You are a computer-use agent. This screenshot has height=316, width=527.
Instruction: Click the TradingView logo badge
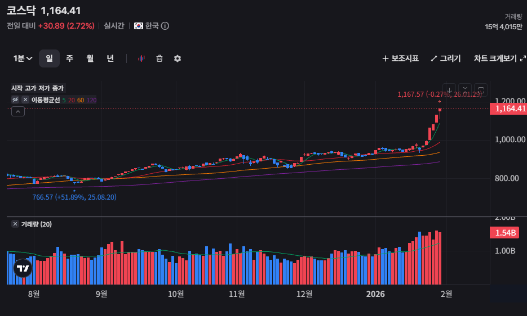pos(23,268)
